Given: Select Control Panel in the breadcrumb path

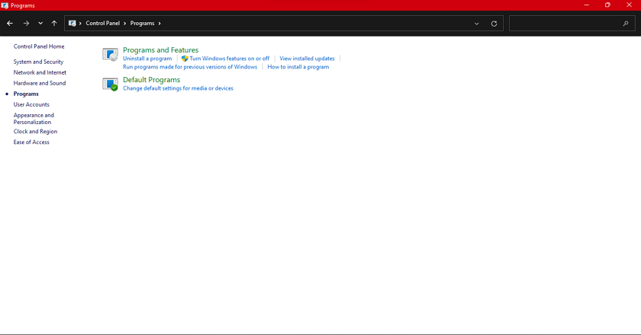Looking at the screenshot, I should [x=102, y=24].
